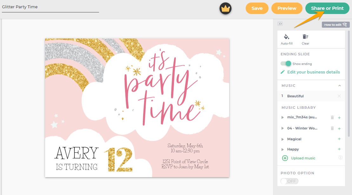Collapse the Music section chevron
The width and height of the screenshot is (352, 195).
click(340, 86)
